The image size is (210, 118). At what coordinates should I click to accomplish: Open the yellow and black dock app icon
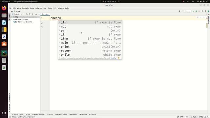pyautogui.click(x=4, y=29)
